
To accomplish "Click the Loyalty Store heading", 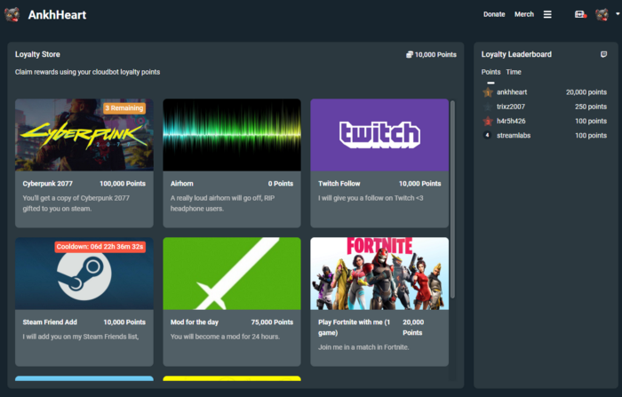I will tap(37, 54).
